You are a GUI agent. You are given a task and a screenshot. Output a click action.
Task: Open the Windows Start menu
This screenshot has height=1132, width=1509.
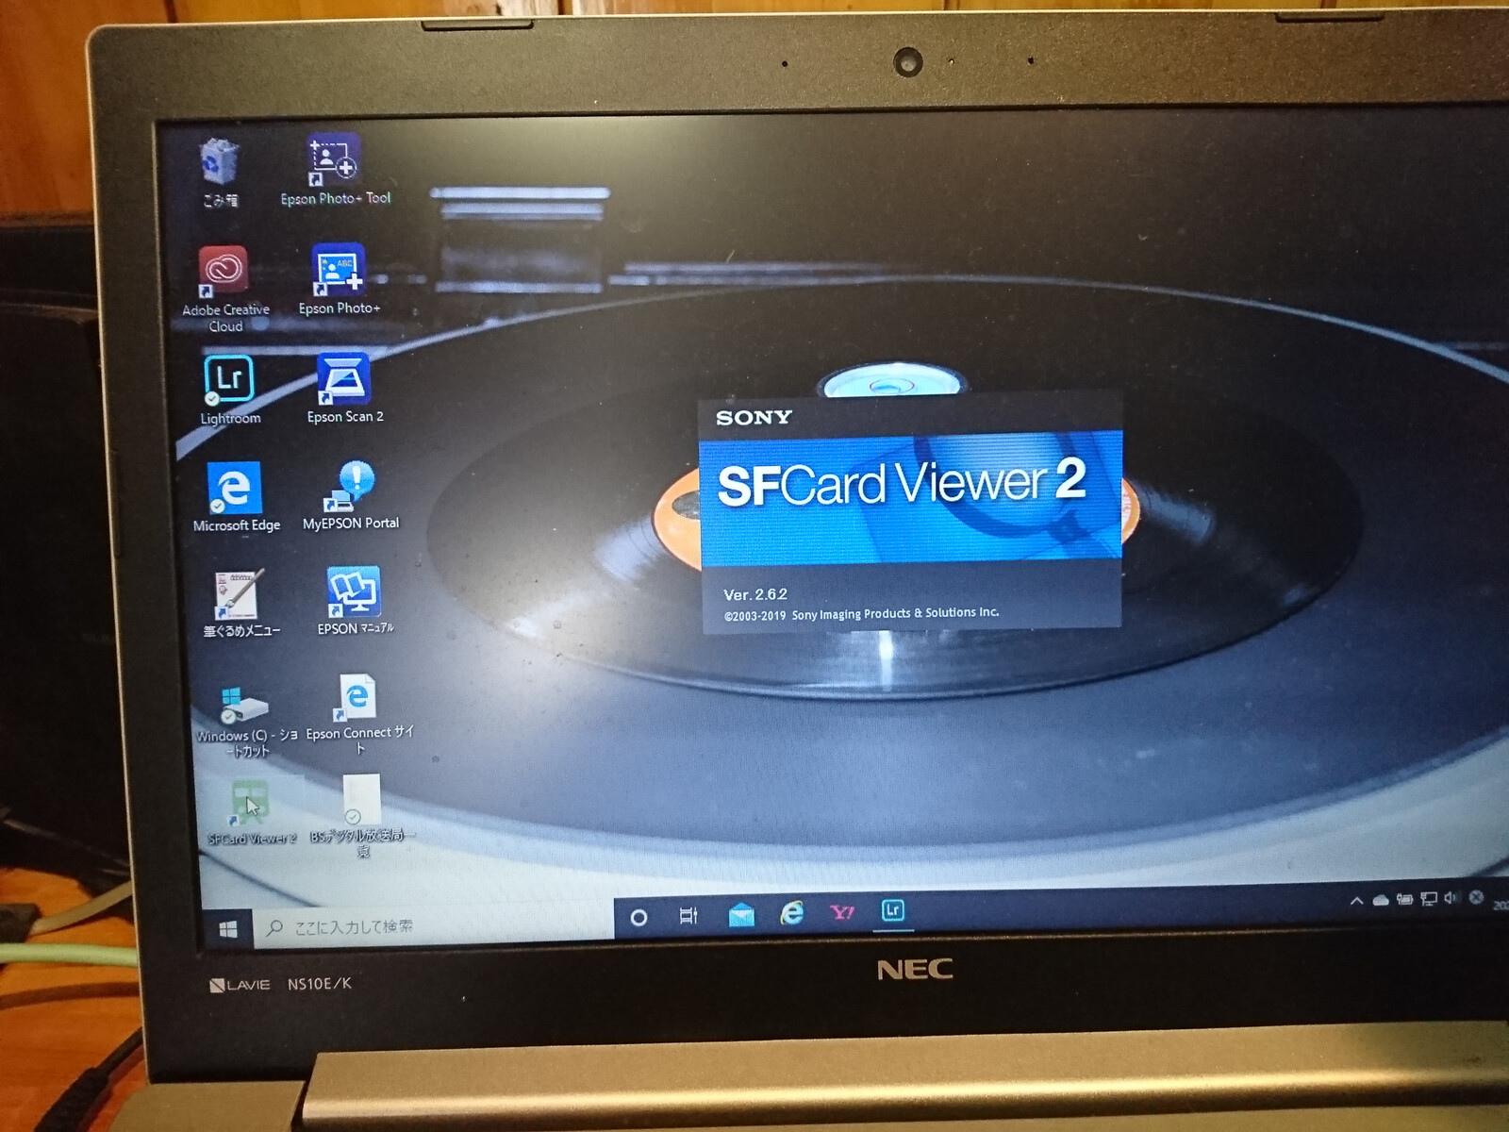pyautogui.click(x=227, y=929)
